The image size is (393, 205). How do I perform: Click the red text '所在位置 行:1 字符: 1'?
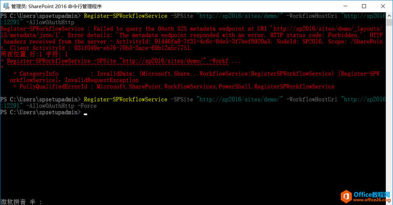pyautogui.click(x=34, y=54)
